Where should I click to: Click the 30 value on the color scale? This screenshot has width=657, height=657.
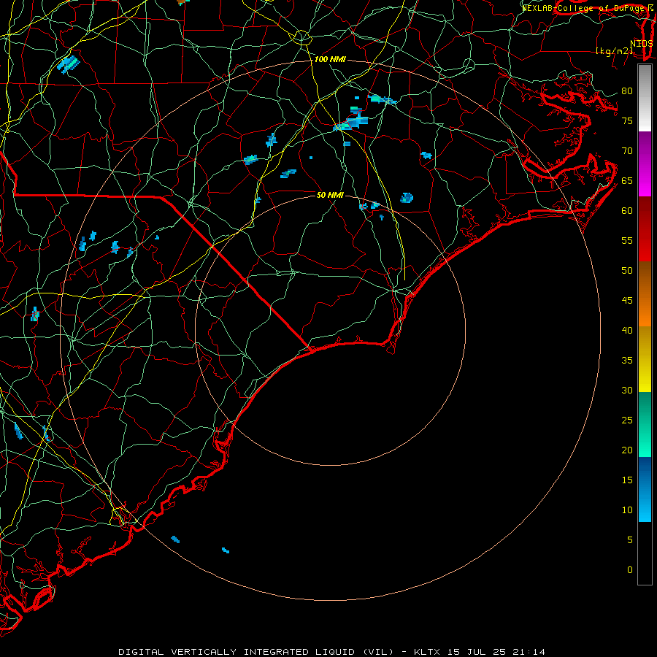[627, 390]
